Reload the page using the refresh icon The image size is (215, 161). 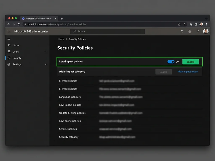click(19, 24)
